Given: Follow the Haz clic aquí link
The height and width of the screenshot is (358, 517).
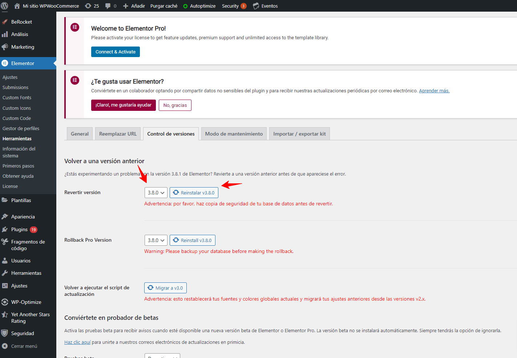Looking at the screenshot, I should tap(77, 342).
